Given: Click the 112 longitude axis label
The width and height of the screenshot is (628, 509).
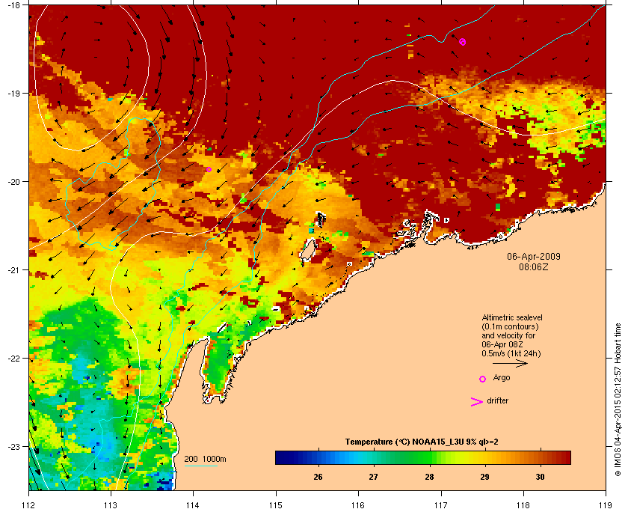Looking at the screenshot, I should point(29,505).
